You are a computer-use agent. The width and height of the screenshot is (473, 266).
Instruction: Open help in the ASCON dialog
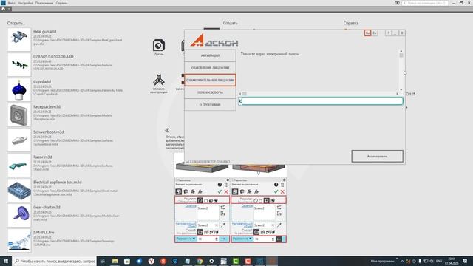coord(388,33)
